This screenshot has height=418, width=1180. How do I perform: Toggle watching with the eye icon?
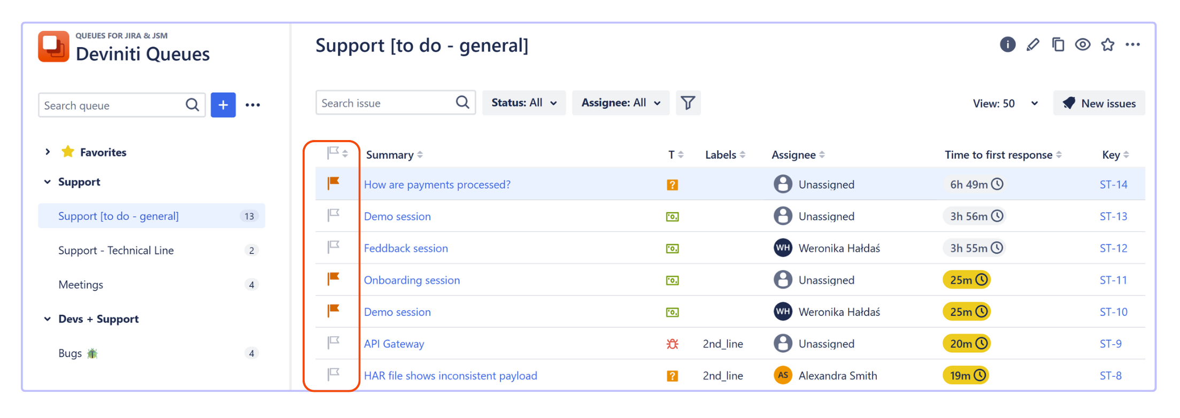(x=1083, y=44)
